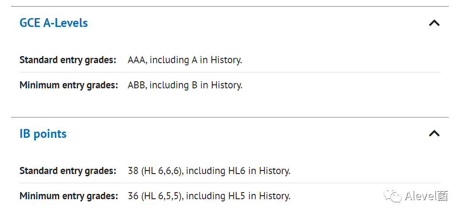Click the ABB including B in History text

pyautogui.click(x=185, y=85)
